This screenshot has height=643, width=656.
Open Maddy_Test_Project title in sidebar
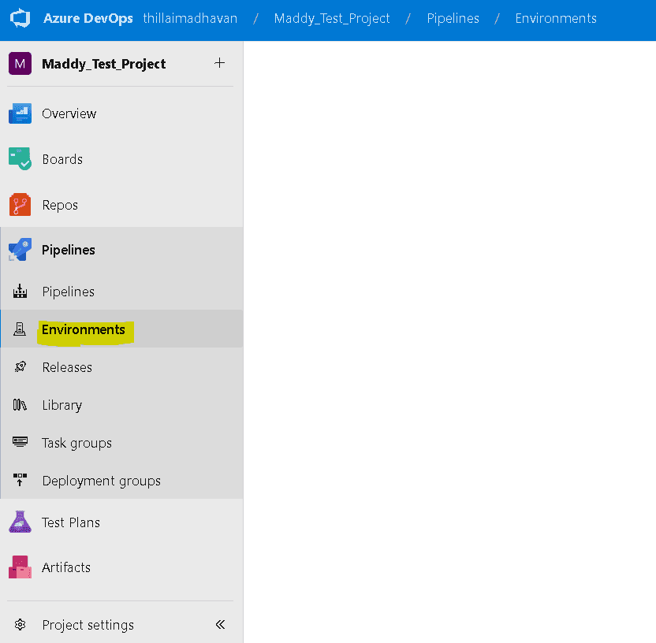[x=104, y=64]
